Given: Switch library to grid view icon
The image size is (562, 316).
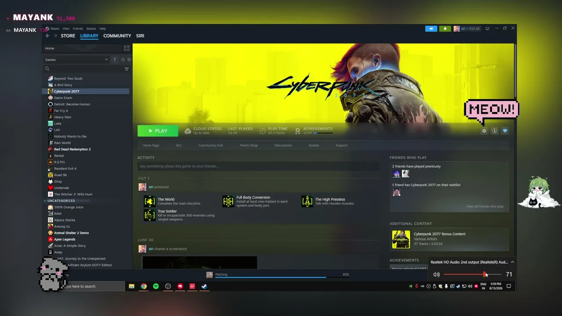Looking at the screenshot, I should [x=126, y=48].
